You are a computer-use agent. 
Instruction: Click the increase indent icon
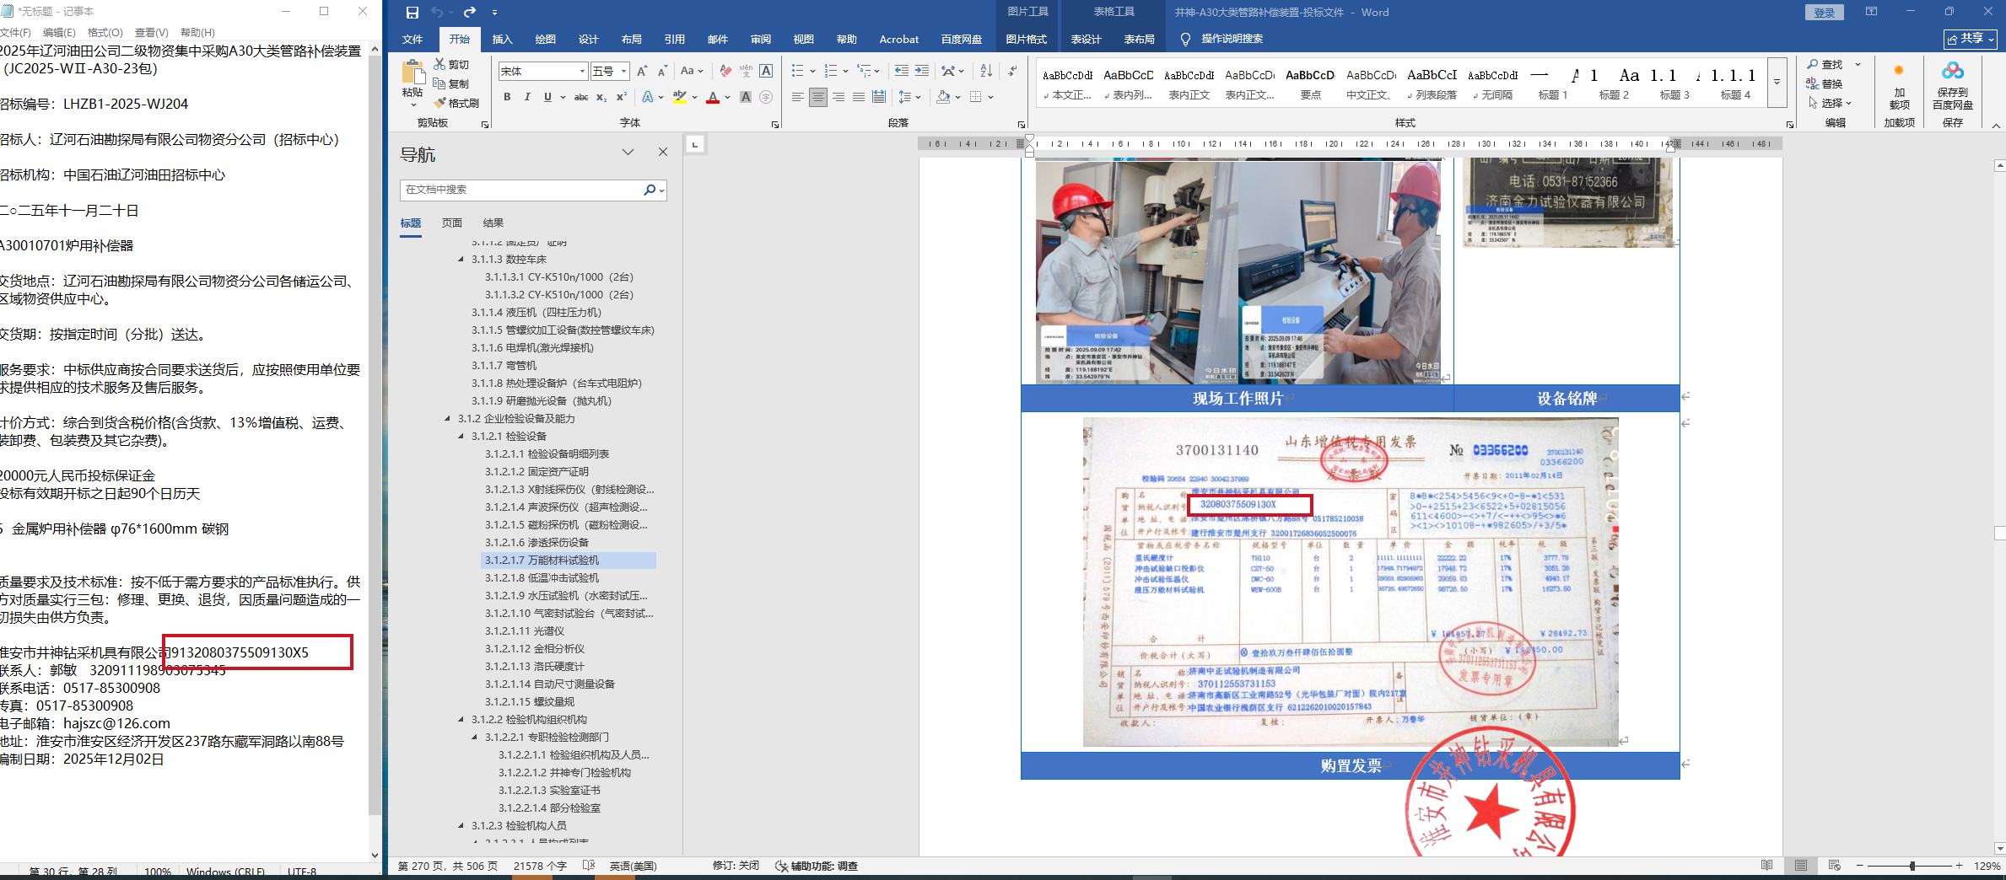click(922, 71)
